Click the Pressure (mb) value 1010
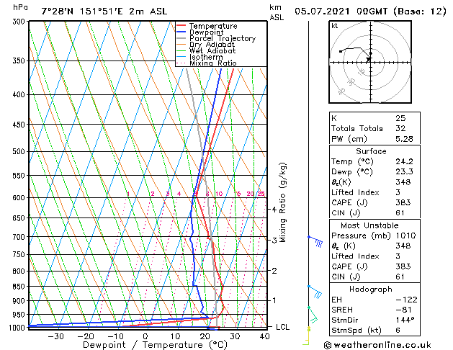This screenshot has width=453, height=350. pos(405,235)
